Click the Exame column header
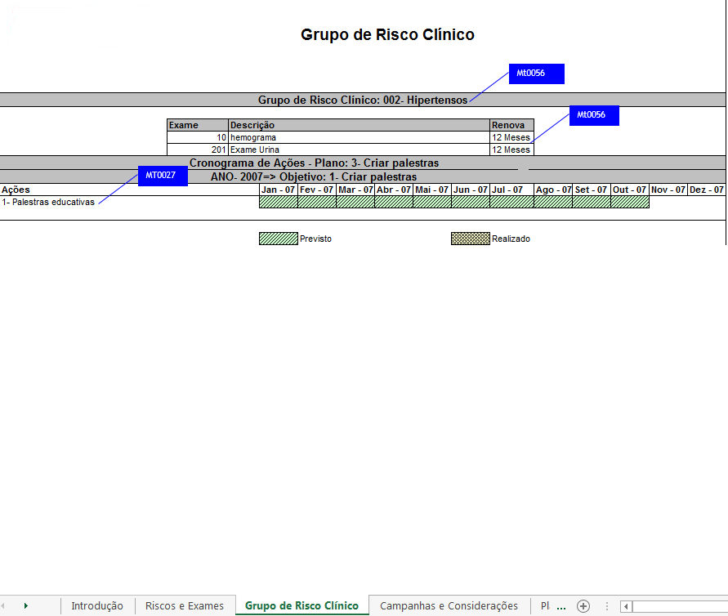Screen dimensions: 728x616 [x=198, y=125]
